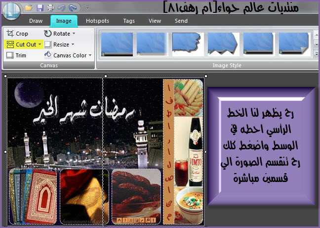The image size is (320, 228).
Task: Click the open folder icon in quick access toolbar
Action: (x=29, y=8)
